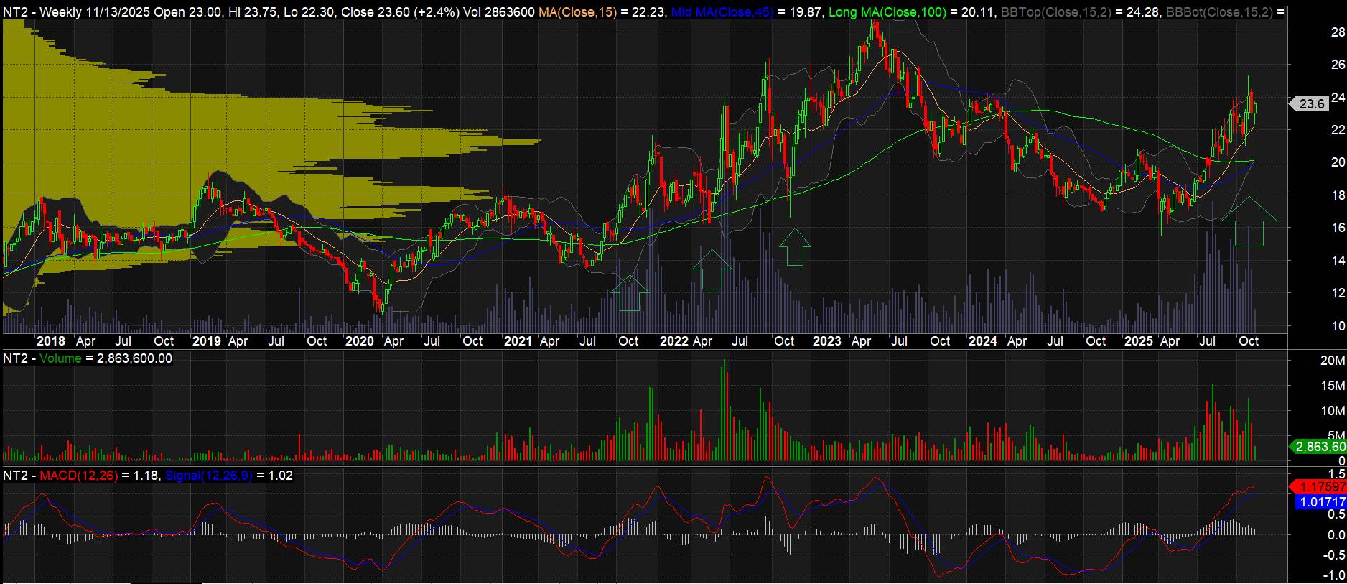Image resolution: width=1347 pixels, height=584 pixels.
Task: Click the 2020 year label on time axis
Action: [x=359, y=341]
